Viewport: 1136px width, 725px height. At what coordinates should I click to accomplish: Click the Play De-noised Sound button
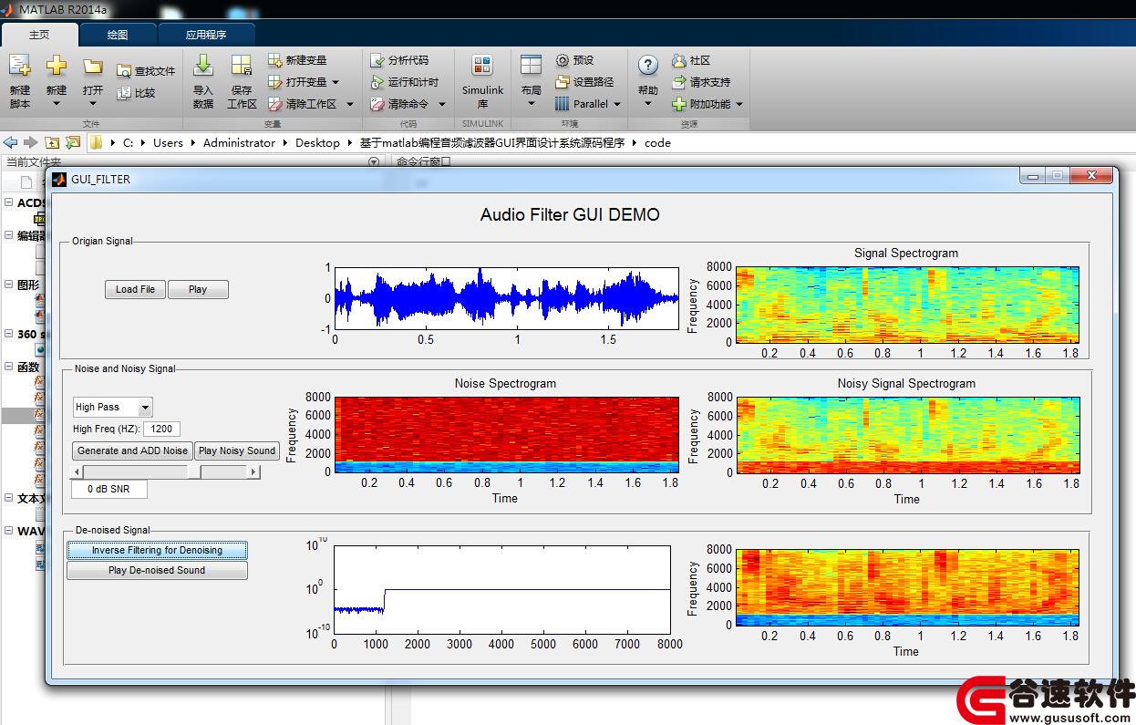[157, 570]
